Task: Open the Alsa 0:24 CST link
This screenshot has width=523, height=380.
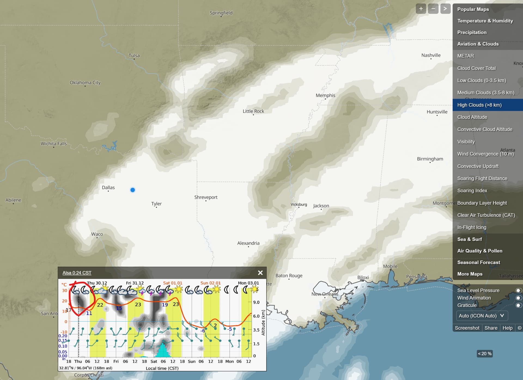Action: pyautogui.click(x=77, y=273)
